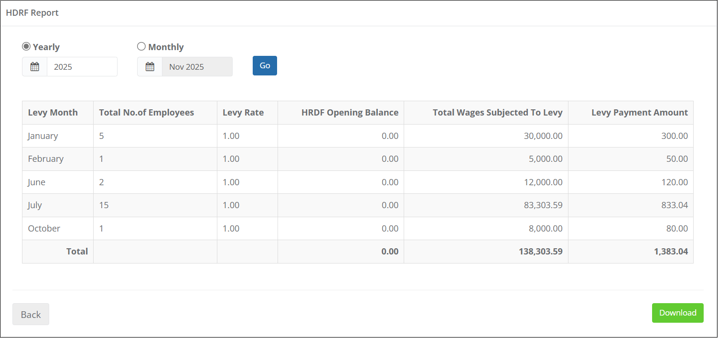Click the Back button

[31, 314]
